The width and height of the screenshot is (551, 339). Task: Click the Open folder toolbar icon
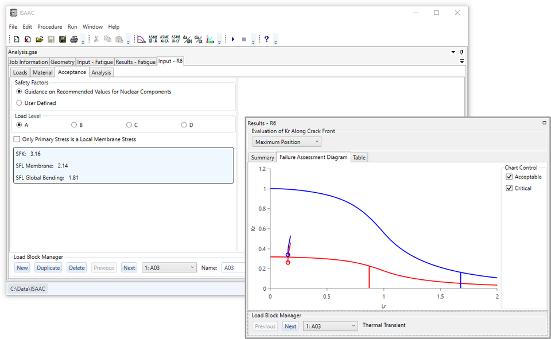[x=39, y=39]
